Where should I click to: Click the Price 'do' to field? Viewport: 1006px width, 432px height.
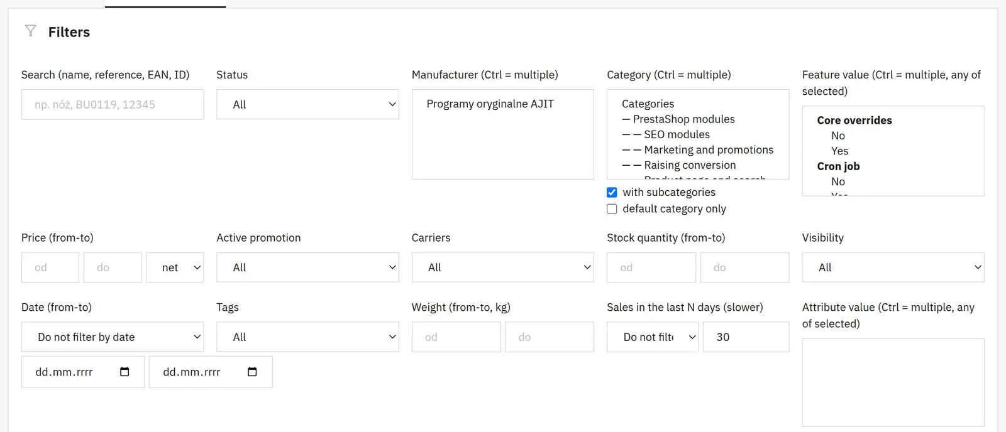click(x=113, y=267)
